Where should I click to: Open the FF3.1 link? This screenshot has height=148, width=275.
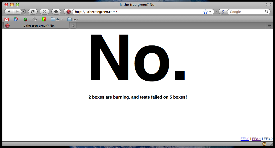point(256,139)
